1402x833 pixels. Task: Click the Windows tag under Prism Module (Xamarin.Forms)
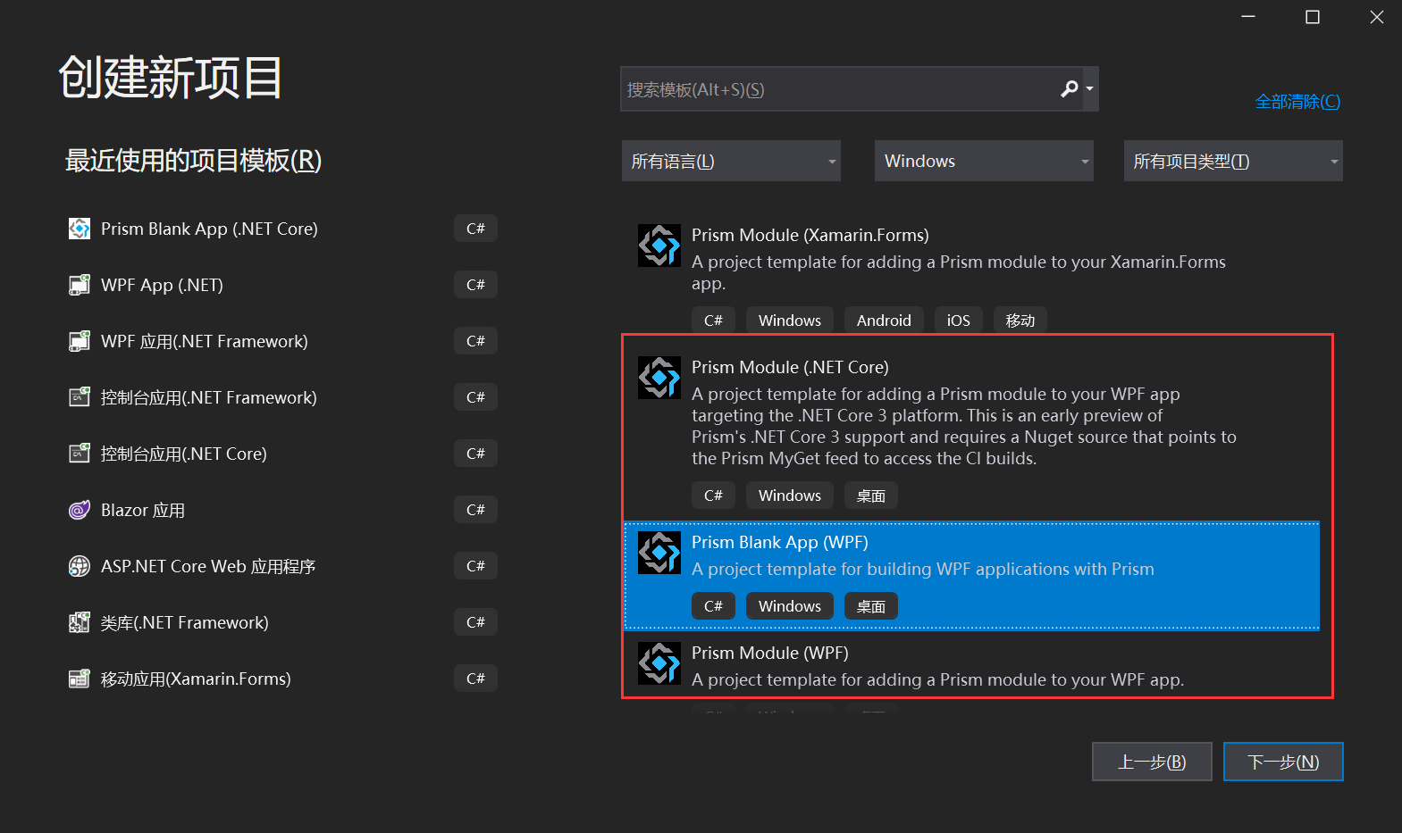[x=789, y=320]
